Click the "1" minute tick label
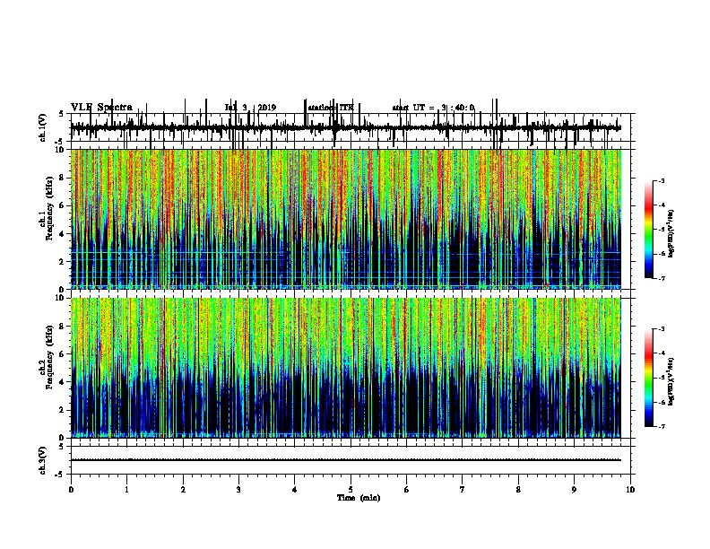The height and width of the screenshot is (549, 710). tap(126, 490)
